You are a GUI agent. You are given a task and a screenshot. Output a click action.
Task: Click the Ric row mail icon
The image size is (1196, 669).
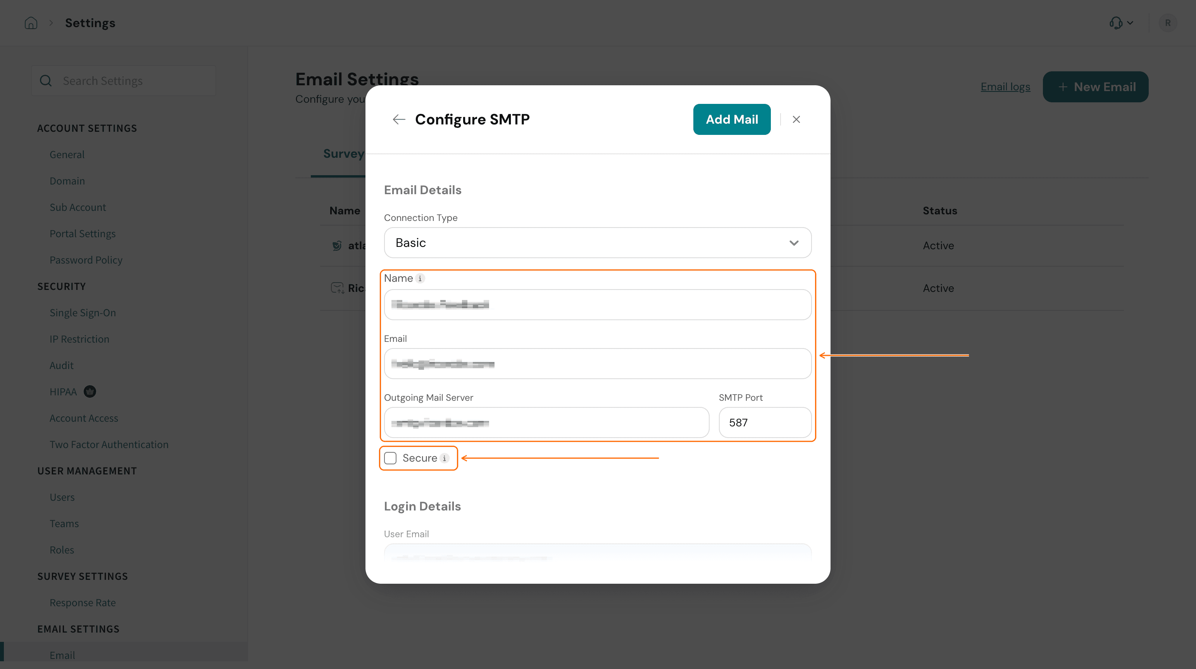[337, 288]
